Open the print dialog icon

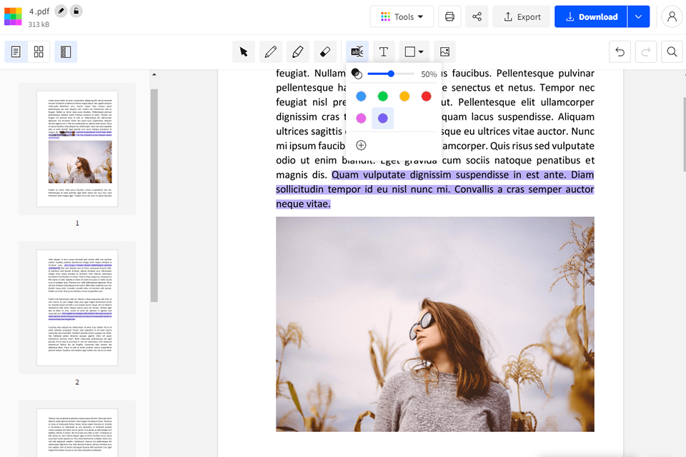pos(449,16)
